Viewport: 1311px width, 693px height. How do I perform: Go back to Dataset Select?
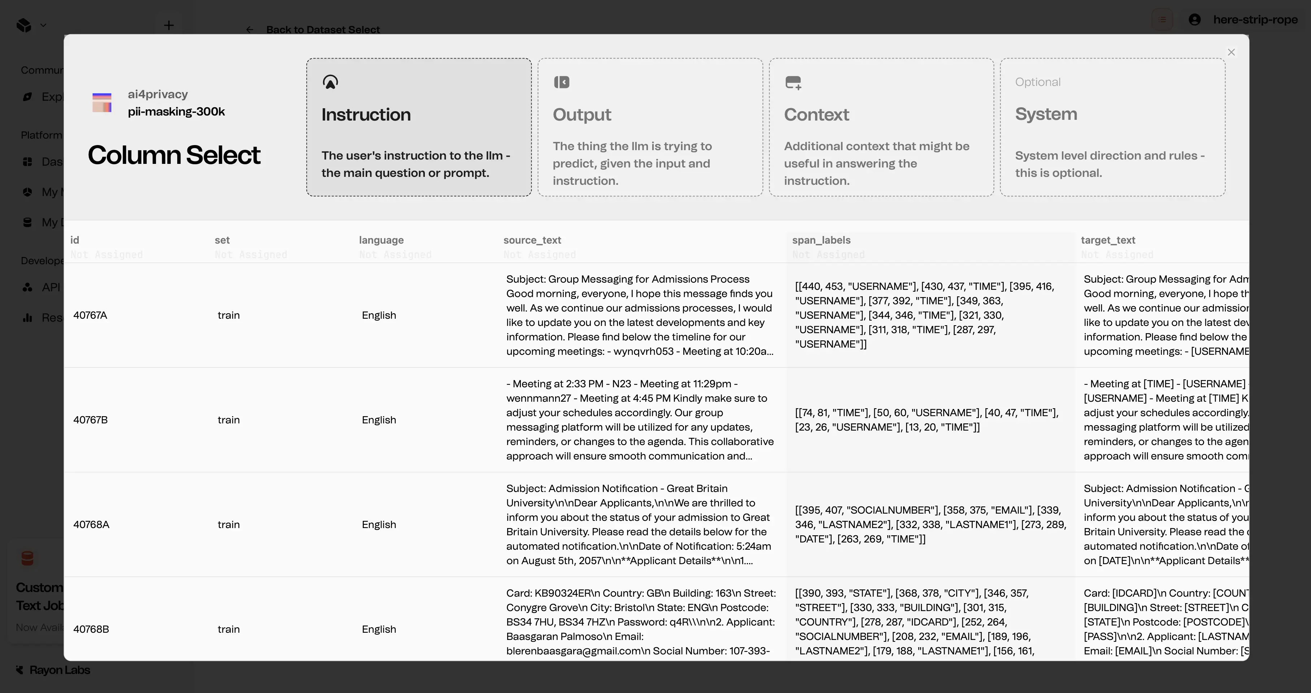click(x=322, y=30)
